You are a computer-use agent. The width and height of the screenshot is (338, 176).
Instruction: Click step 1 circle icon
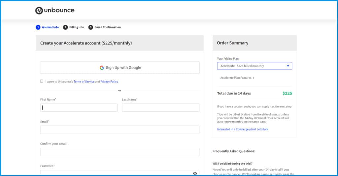[x=38, y=27]
